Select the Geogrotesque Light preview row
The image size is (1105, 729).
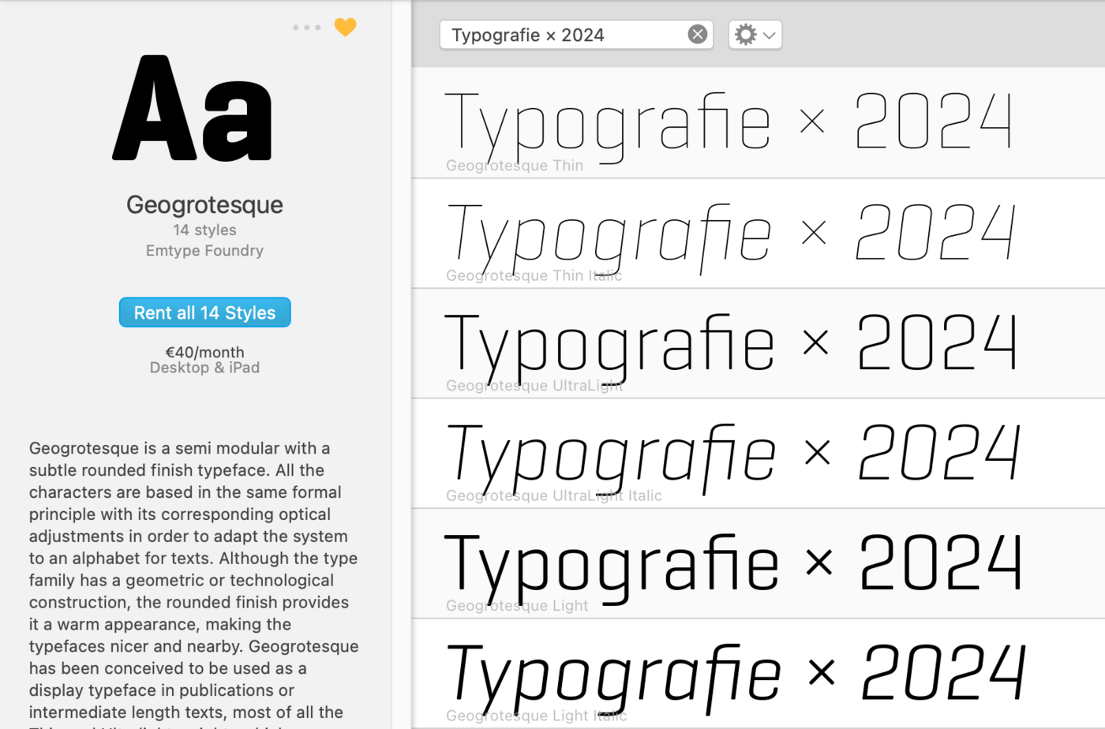click(759, 563)
